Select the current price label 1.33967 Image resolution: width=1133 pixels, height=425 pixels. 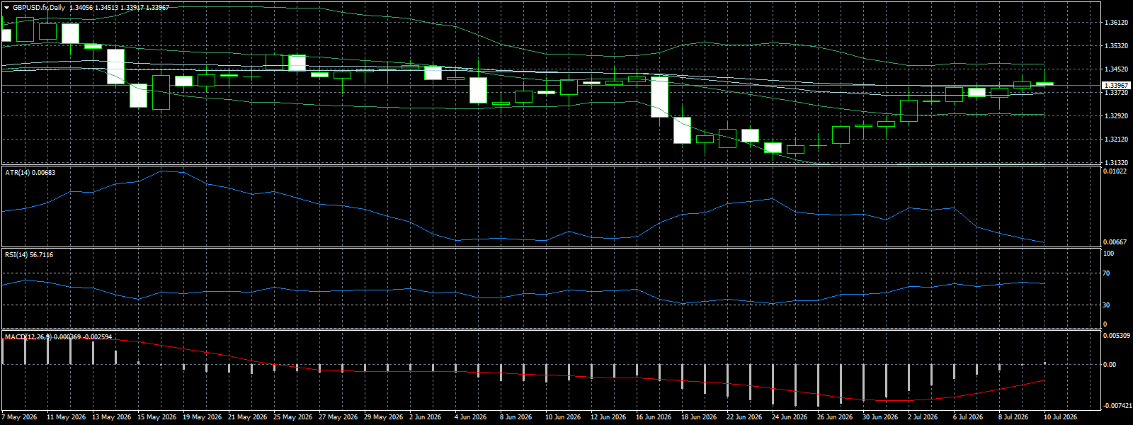coord(1116,85)
